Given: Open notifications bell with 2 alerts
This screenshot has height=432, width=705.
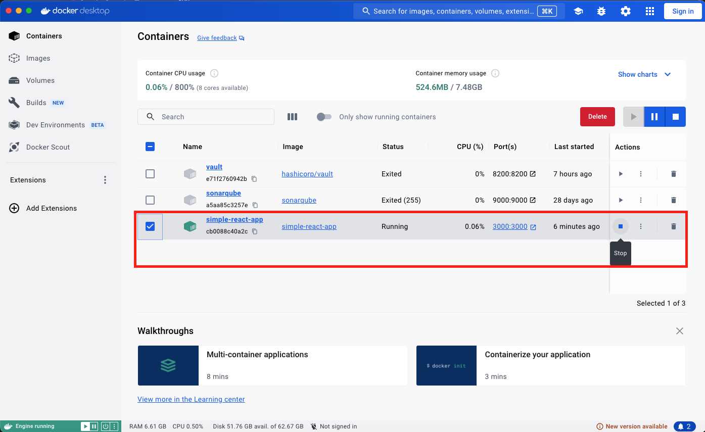Looking at the screenshot, I should [684, 426].
